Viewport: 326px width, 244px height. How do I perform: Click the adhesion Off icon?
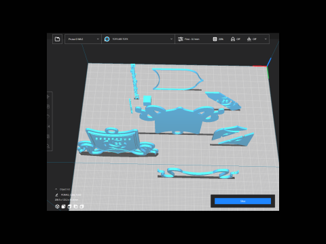249,39
